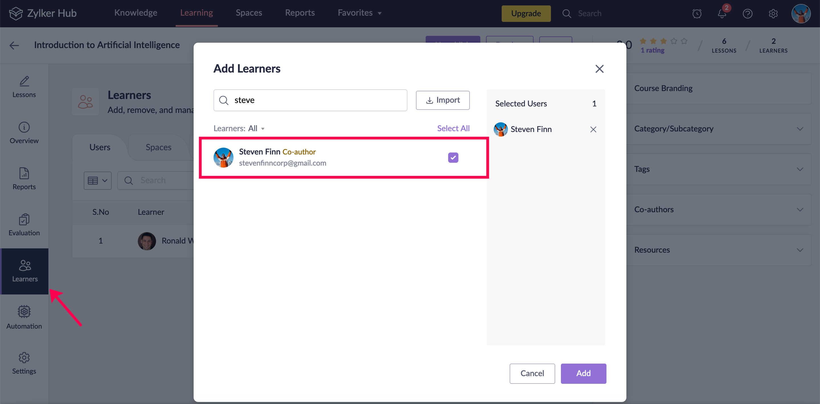Remove Steven Finn from Selected Users
The image size is (820, 404).
[x=593, y=129]
